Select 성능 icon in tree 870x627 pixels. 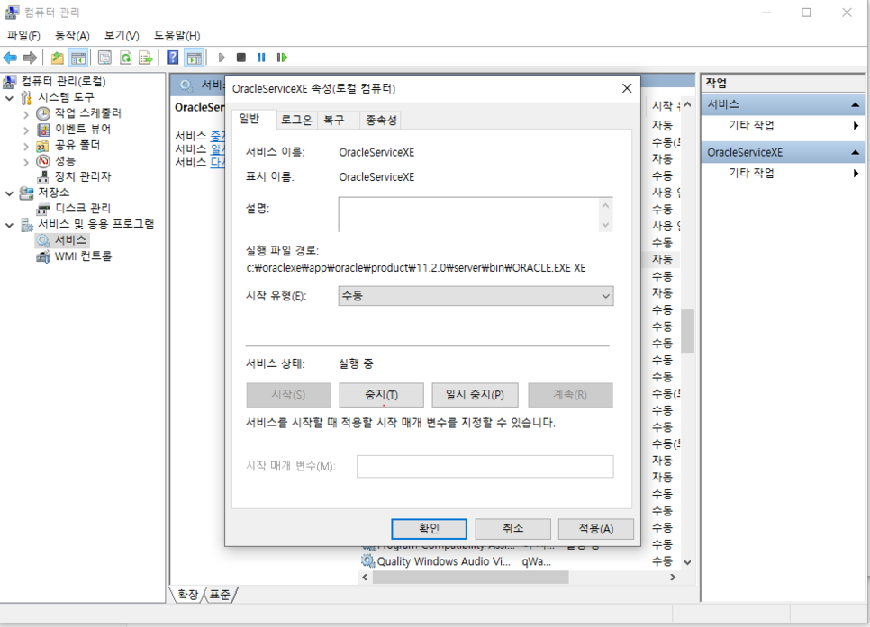(43, 161)
